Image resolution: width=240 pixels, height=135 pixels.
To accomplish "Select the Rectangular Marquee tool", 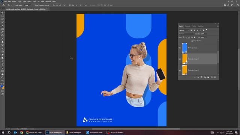I will click(3, 16).
